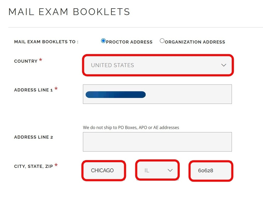Click the ORGANIZATION ADDRESS label text
Image resolution: width=263 pixels, height=200 pixels.
[195, 42]
